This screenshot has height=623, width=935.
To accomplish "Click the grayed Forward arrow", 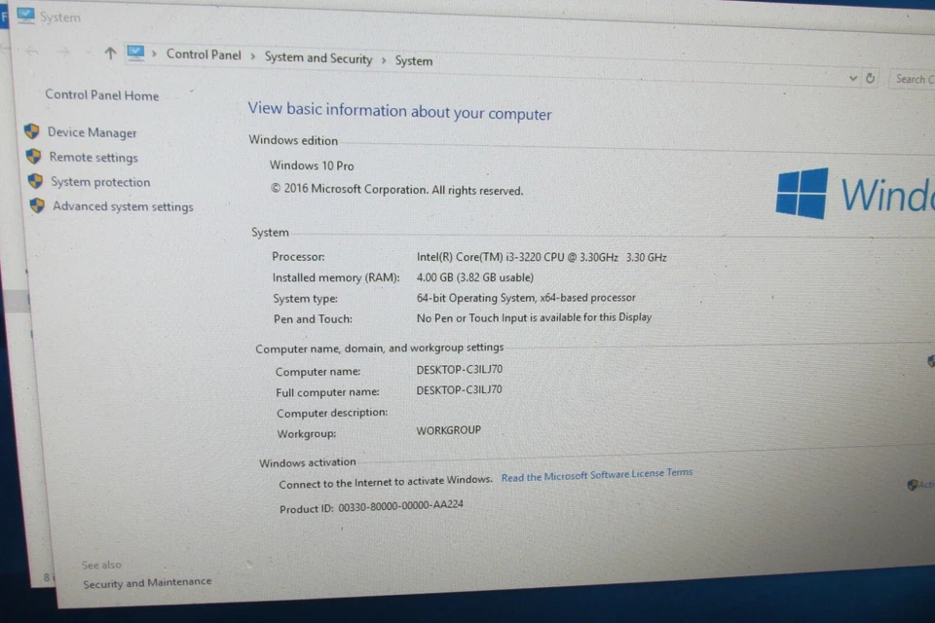I will (x=61, y=51).
